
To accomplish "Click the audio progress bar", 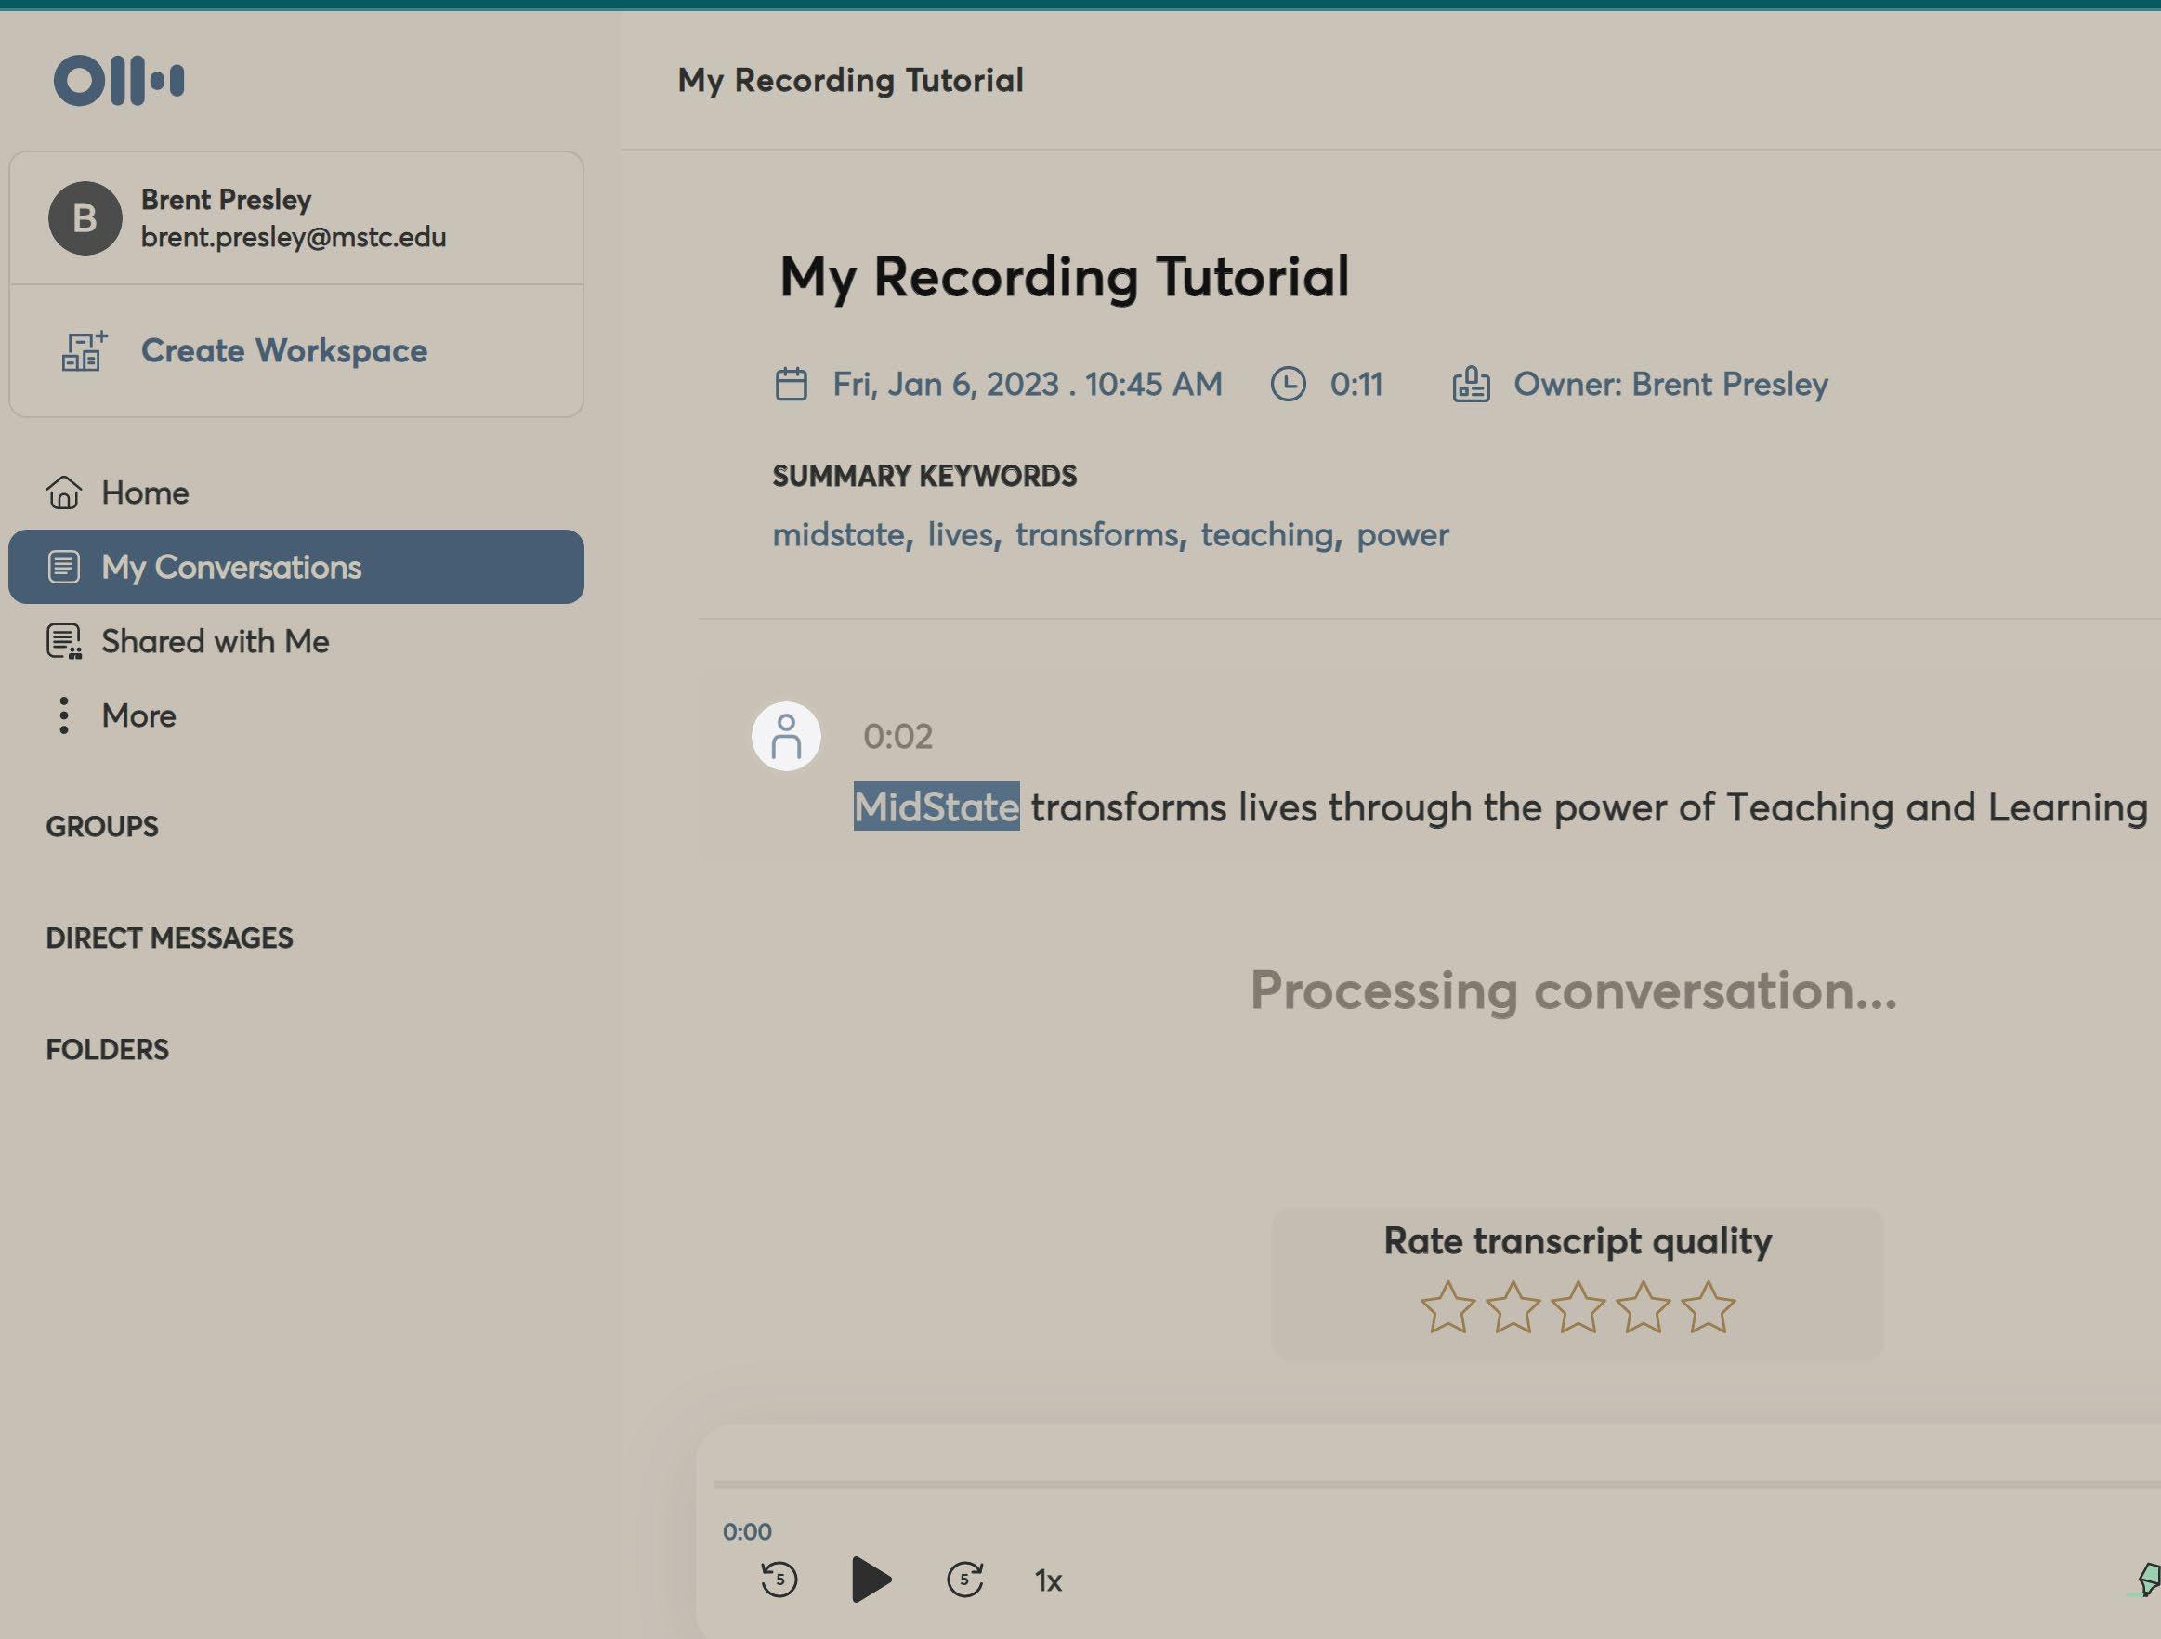I will [1368, 1484].
